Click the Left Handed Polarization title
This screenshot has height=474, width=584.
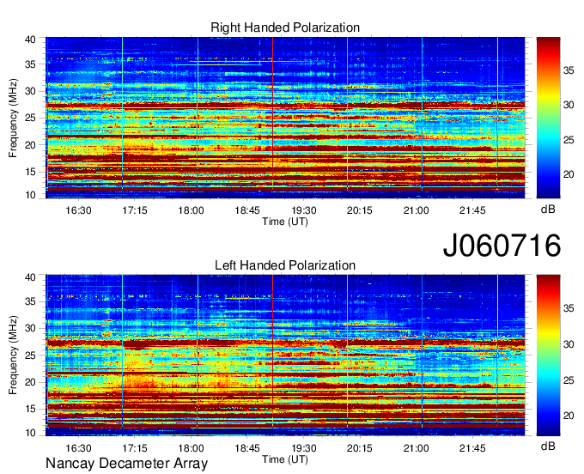pyautogui.click(x=285, y=265)
